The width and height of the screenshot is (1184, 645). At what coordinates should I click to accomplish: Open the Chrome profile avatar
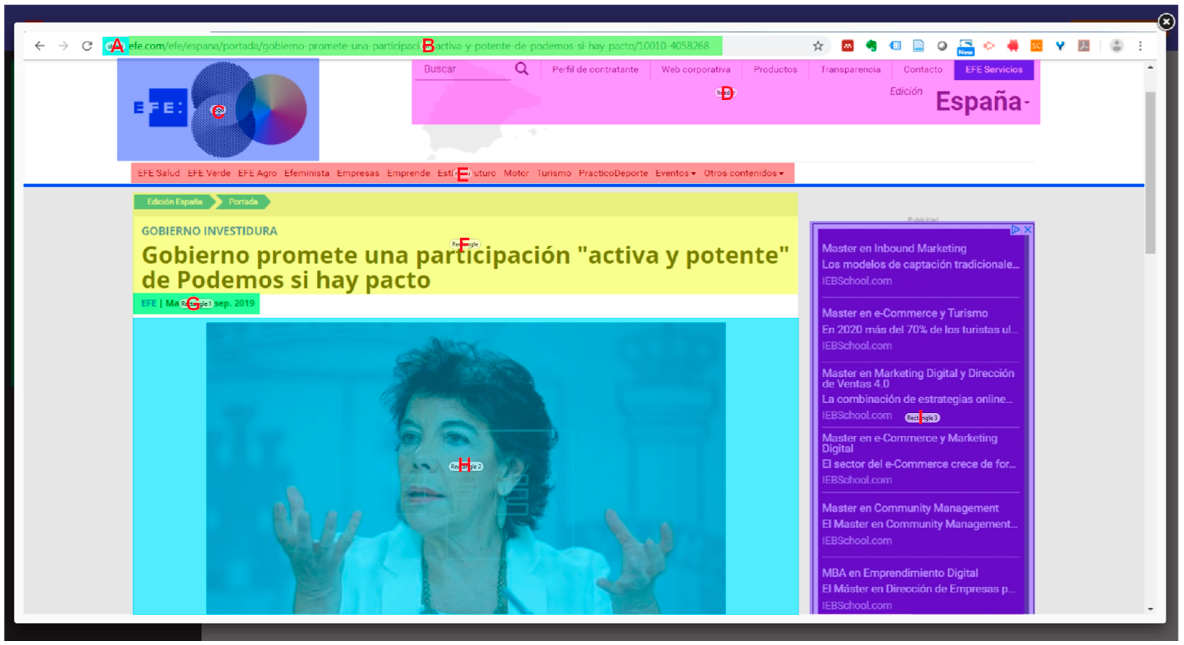(x=1117, y=46)
